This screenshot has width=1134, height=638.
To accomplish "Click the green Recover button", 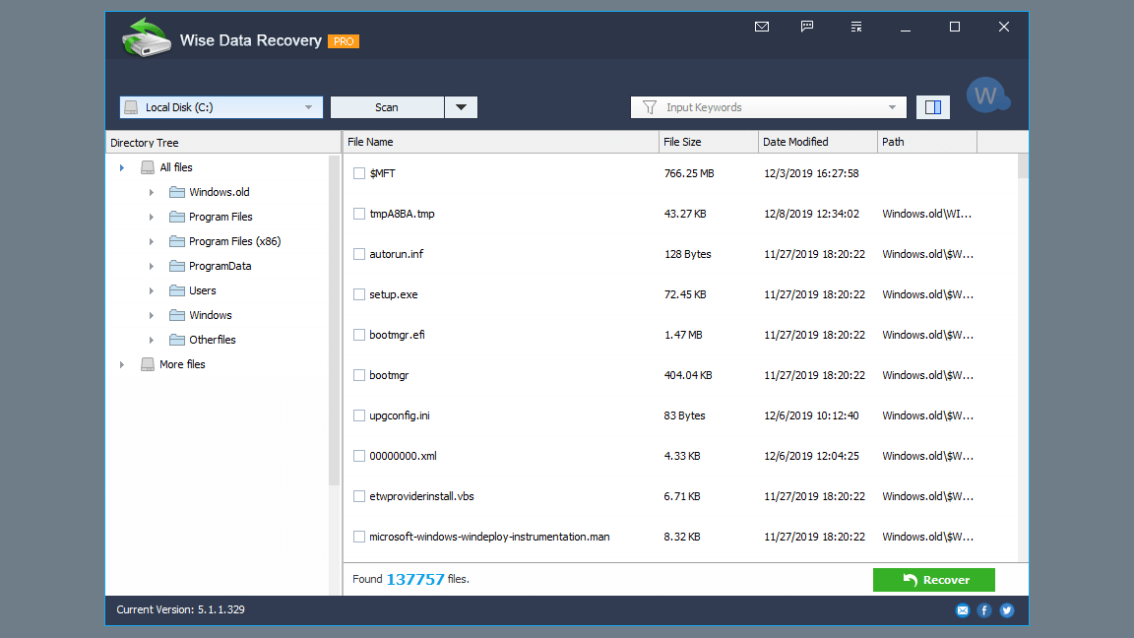I will (x=933, y=579).
